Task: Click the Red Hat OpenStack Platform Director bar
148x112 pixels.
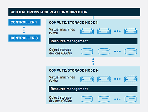Action: coord(74,12)
